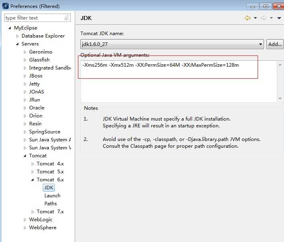Select Tomcat 7.x tree item

click(50, 211)
